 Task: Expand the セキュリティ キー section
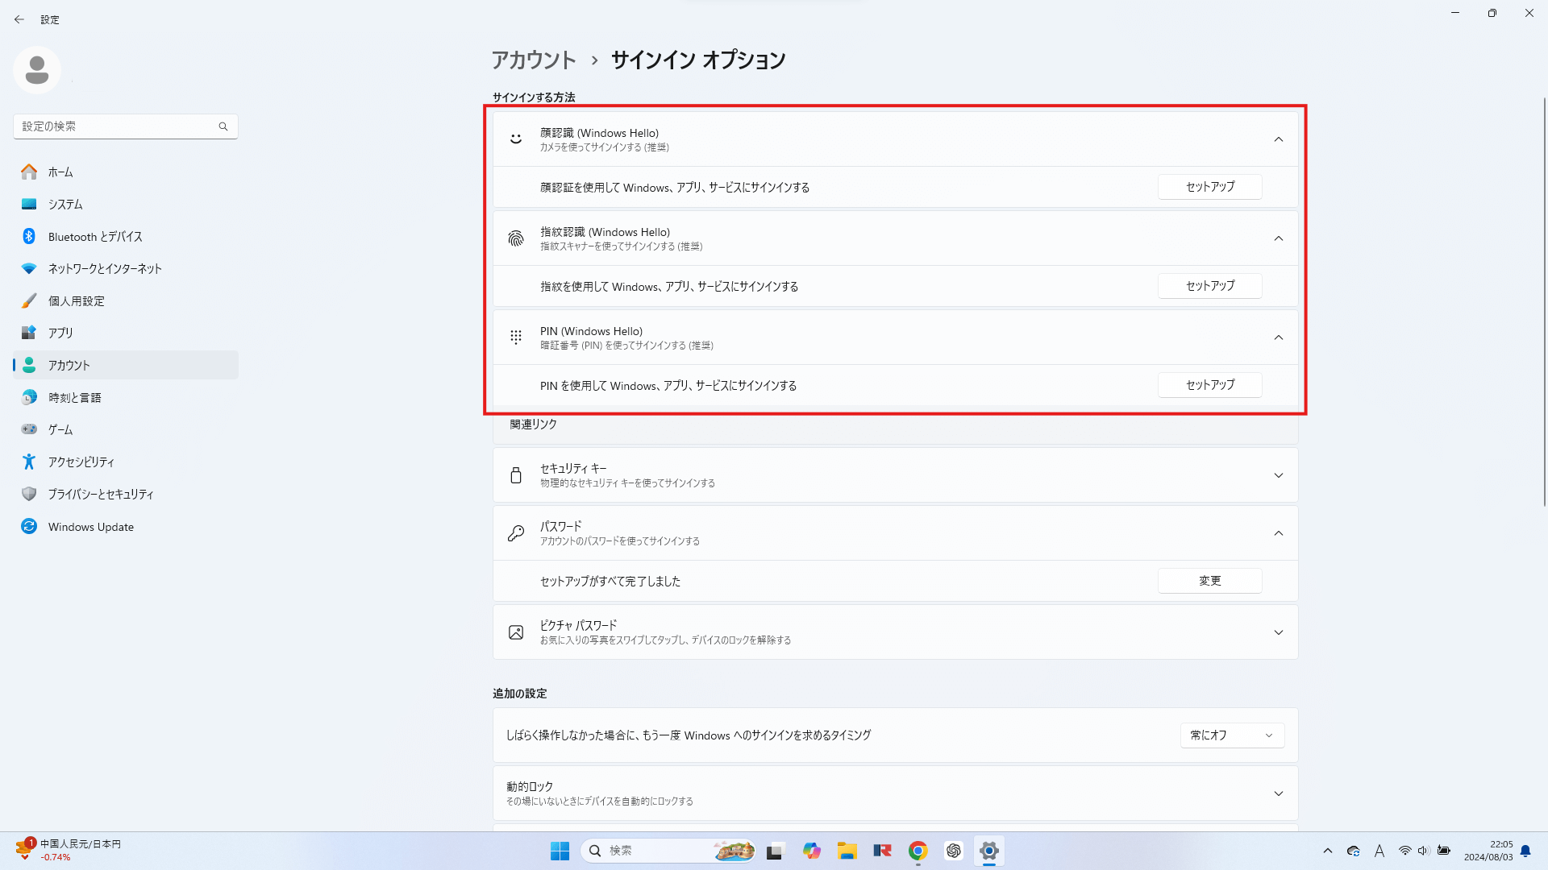coord(1279,475)
